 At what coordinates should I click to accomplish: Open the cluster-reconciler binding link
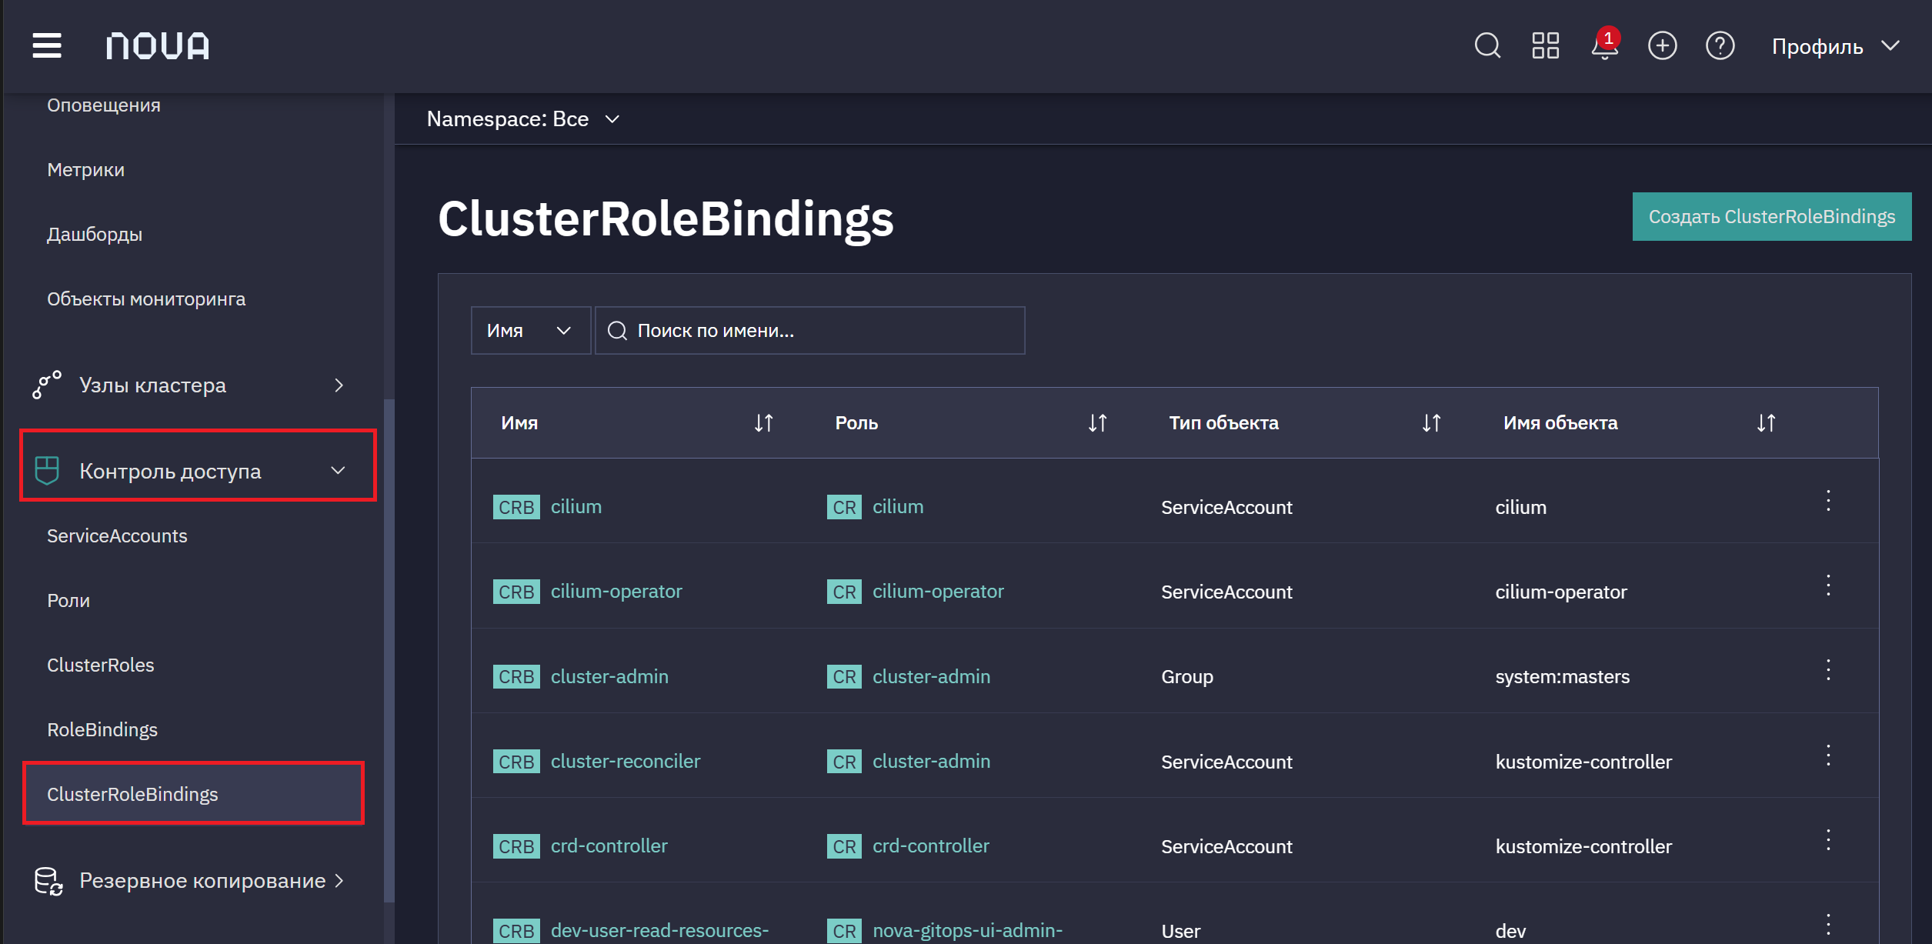click(626, 761)
